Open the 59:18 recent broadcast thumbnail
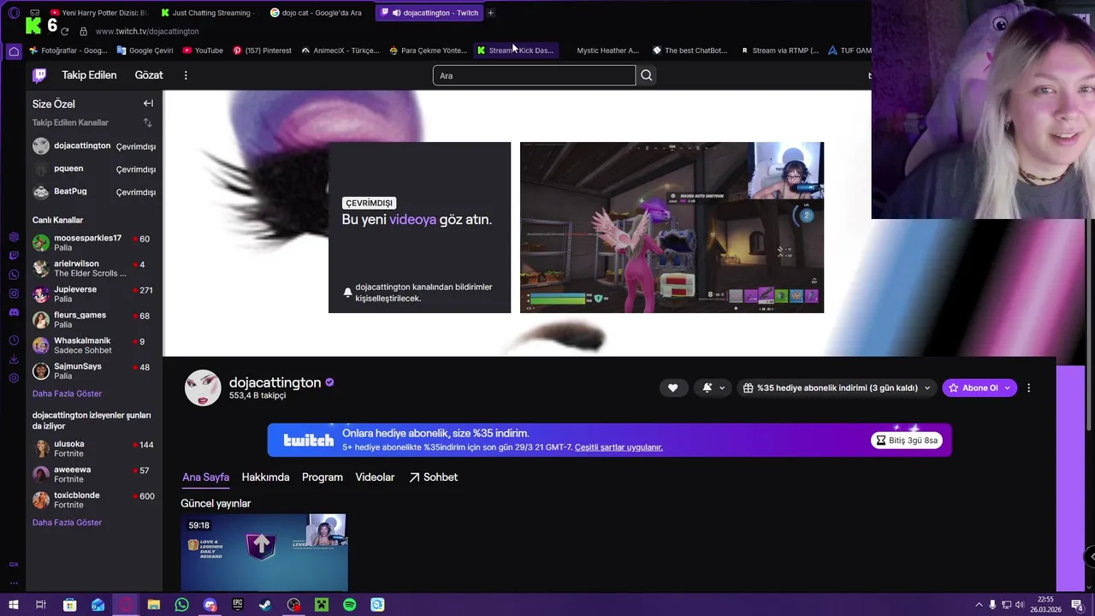Screen dimensions: 1095x616 [263, 553]
